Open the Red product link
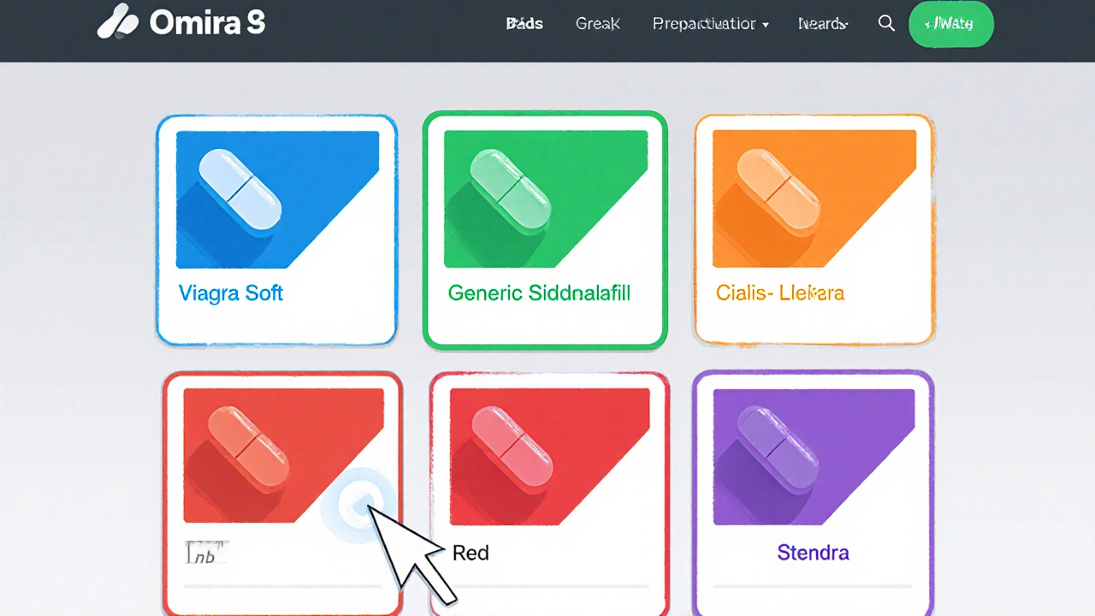Image resolution: width=1095 pixels, height=616 pixels. pos(471,553)
